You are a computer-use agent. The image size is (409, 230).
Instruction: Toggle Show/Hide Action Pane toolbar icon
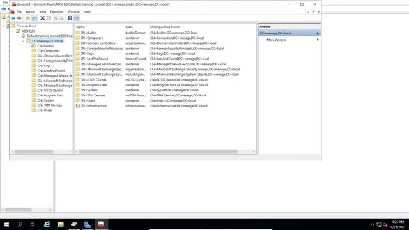click(77, 19)
